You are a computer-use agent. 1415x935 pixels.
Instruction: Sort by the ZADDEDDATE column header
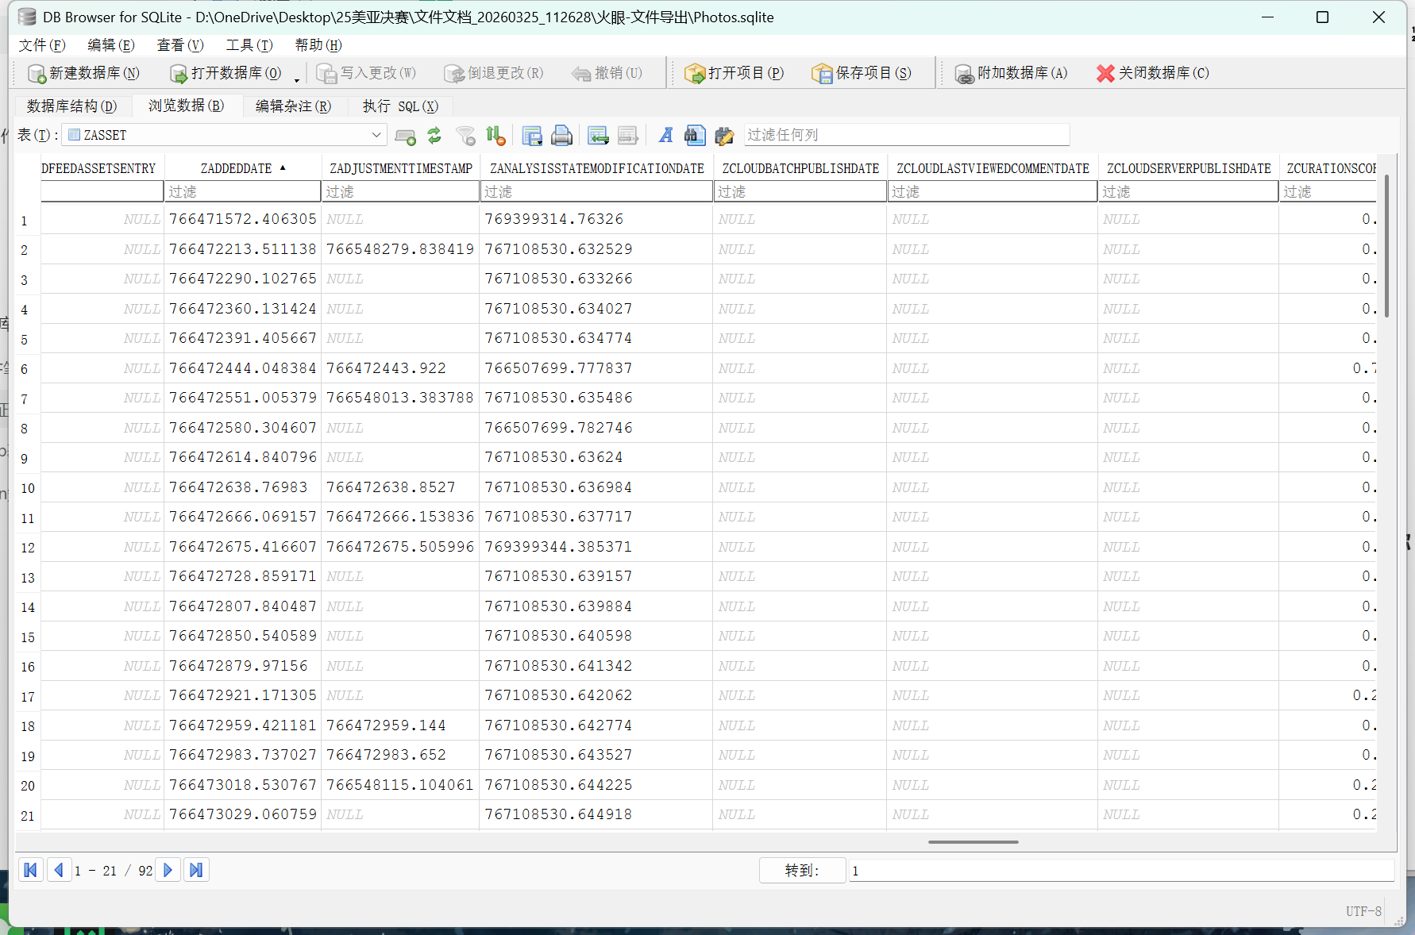[237, 168]
